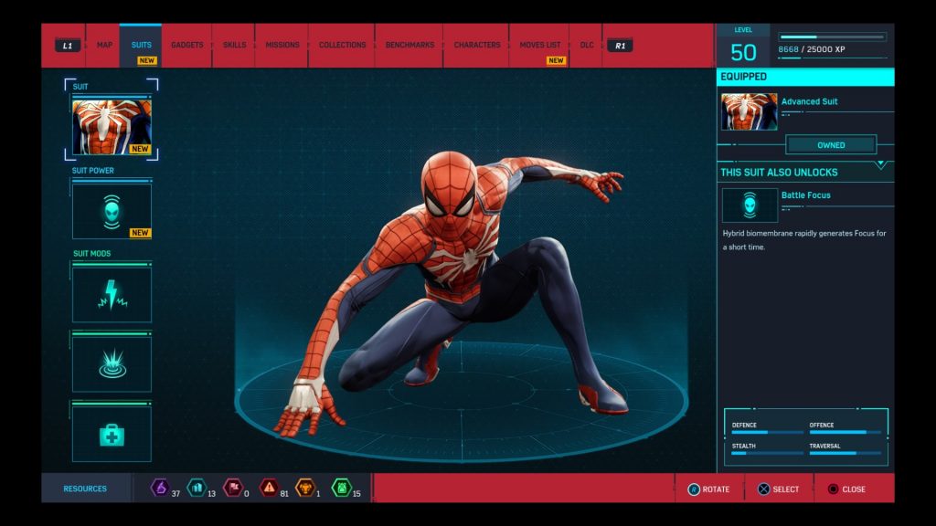
Task: Collapse the This Suit Also Unlocks arrow
Action: tap(881, 165)
